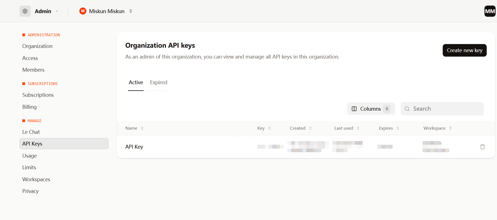Click the 'Last used' column header text
The image size is (497, 220).
(344, 128)
